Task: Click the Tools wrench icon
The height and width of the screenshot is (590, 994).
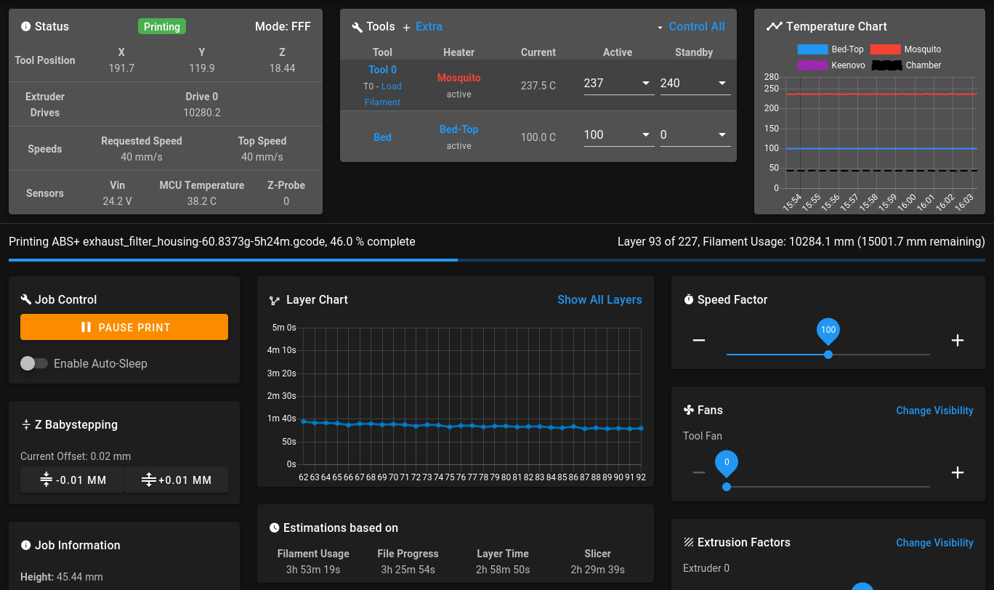Action: pyautogui.click(x=357, y=27)
